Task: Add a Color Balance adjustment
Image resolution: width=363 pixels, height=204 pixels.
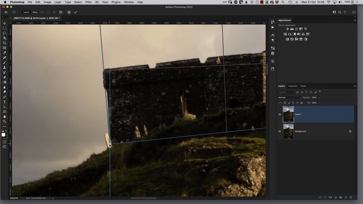Action: coord(290,34)
